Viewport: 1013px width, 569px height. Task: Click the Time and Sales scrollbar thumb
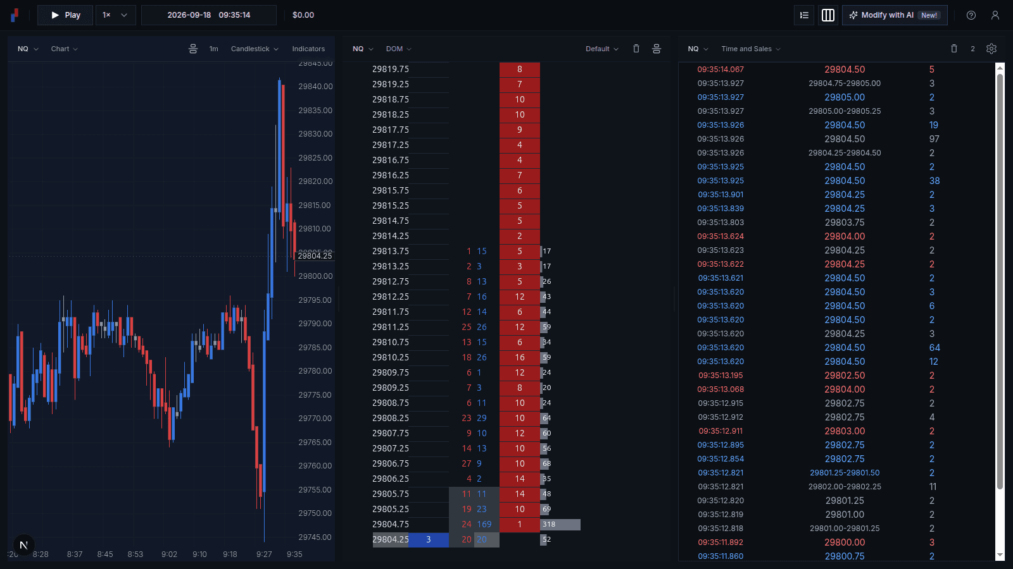1000,281
